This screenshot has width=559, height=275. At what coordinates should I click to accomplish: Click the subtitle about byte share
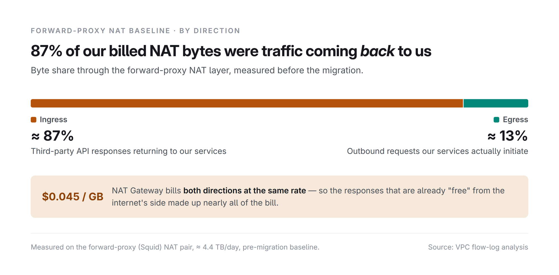pos(197,70)
